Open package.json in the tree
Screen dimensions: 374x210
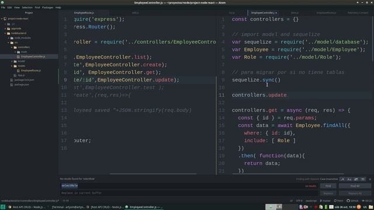22,85
